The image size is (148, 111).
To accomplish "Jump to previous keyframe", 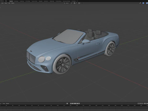I will [x=72, y=104].
